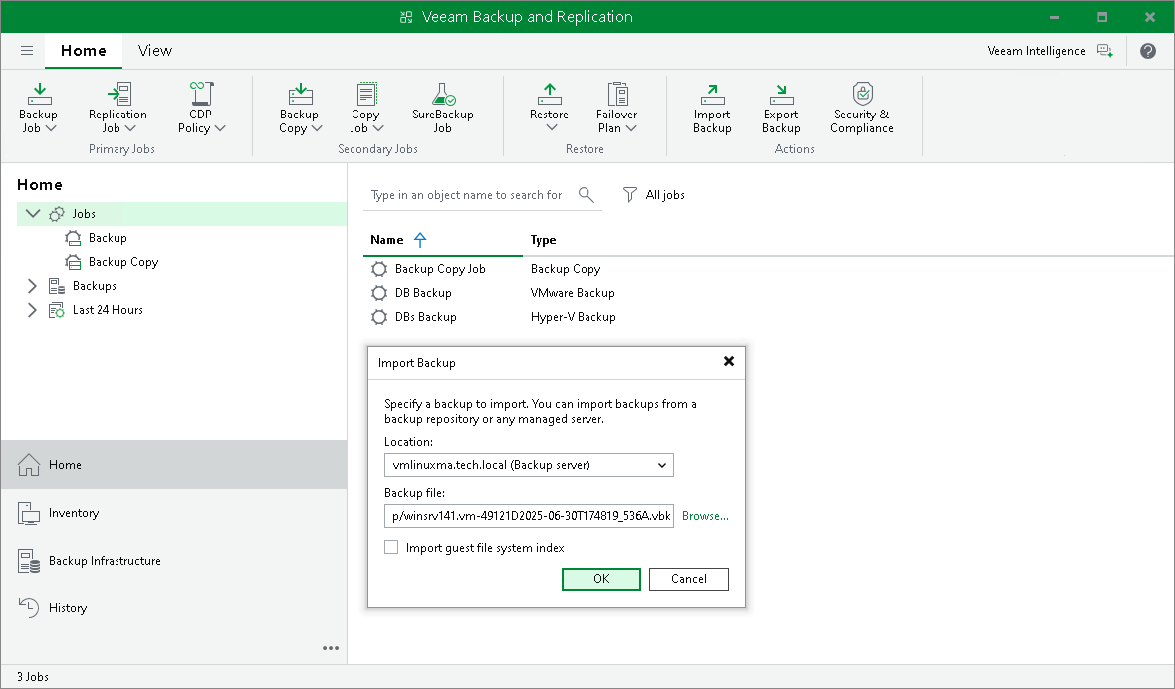Click the All jobs filter toggle
Image resolution: width=1175 pixels, height=689 pixels.
click(x=654, y=194)
